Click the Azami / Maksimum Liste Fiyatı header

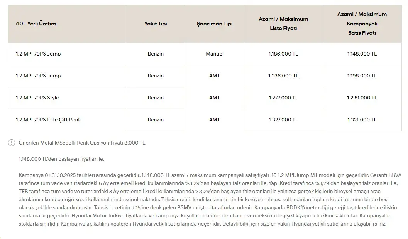click(283, 24)
